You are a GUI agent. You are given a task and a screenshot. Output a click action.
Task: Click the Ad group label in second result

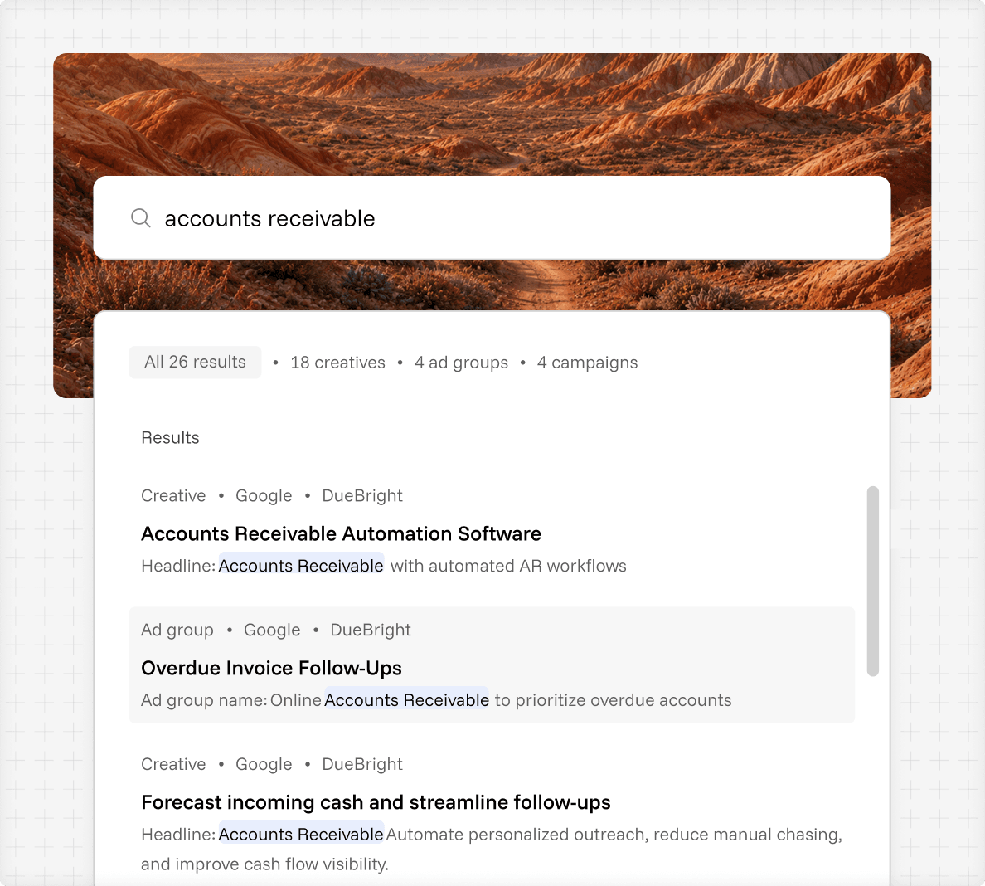coord(177,630)
